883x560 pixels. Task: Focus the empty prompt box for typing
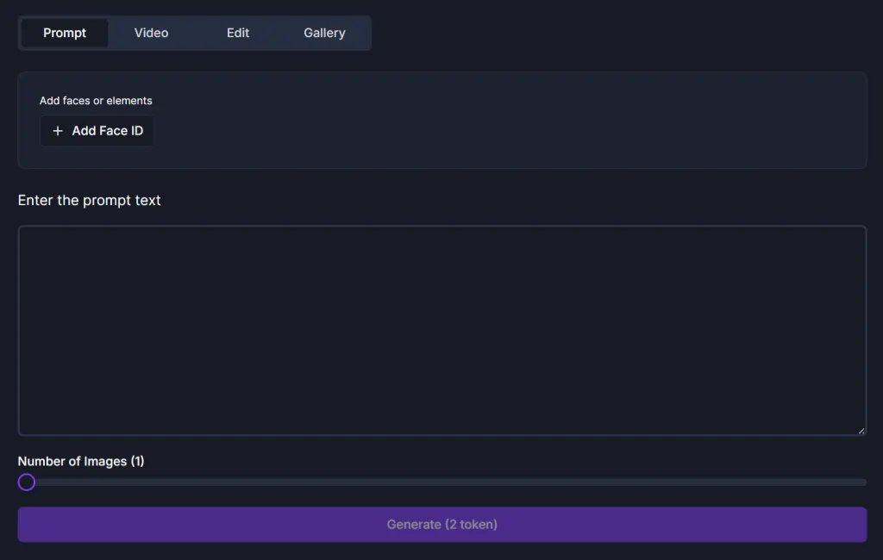[x=441, y=330]
